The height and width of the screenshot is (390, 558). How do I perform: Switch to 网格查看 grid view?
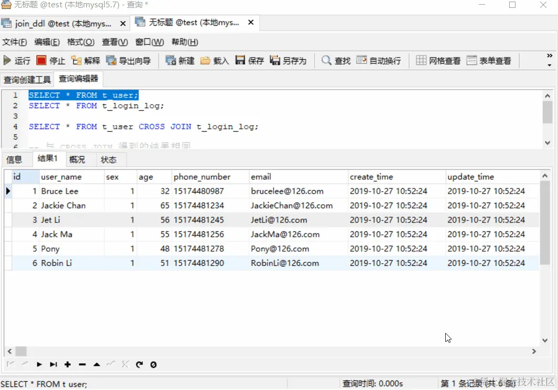[438, 61]
